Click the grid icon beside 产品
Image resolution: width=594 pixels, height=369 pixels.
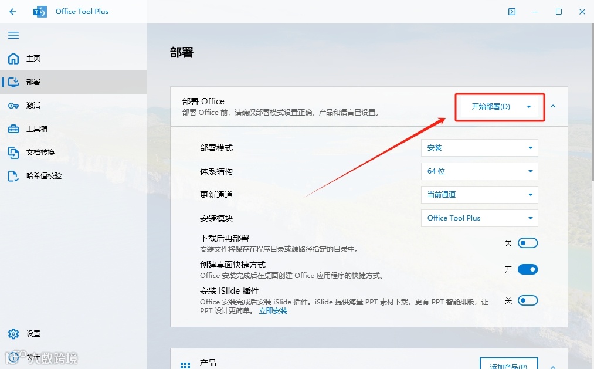(185, 365)
